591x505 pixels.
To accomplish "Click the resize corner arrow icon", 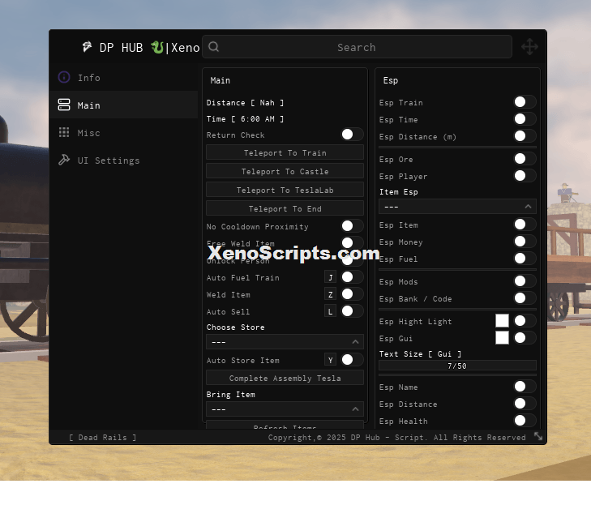I will click(538, 436).
